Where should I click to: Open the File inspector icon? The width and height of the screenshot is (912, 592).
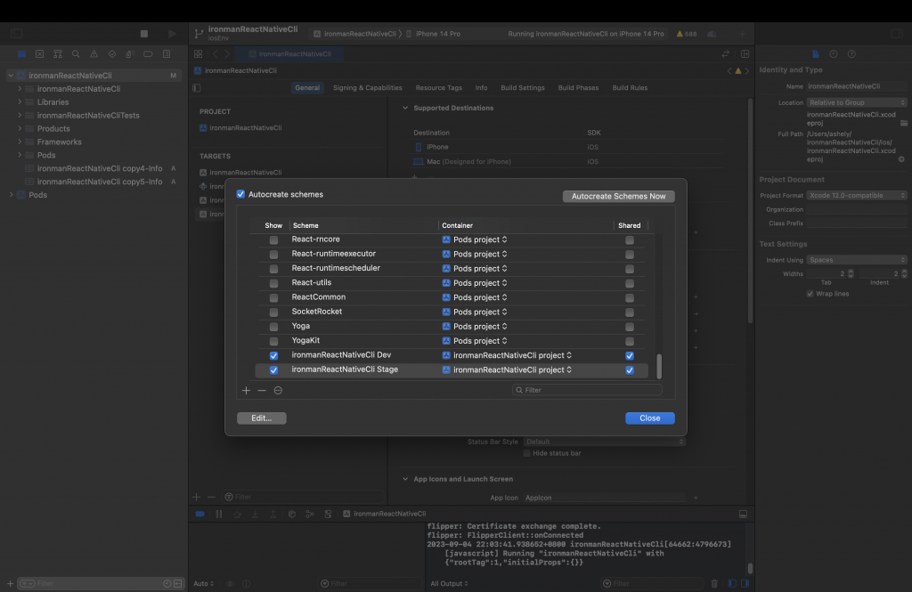pyautogui.click(x=816, y=54)
